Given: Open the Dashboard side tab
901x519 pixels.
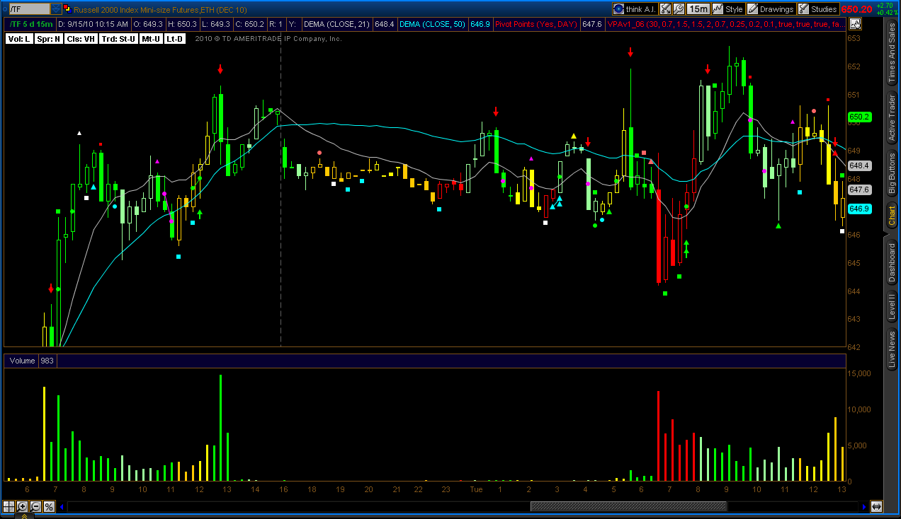Looking at the screenshot, I should pyautogui.click(x=892, y=262).
